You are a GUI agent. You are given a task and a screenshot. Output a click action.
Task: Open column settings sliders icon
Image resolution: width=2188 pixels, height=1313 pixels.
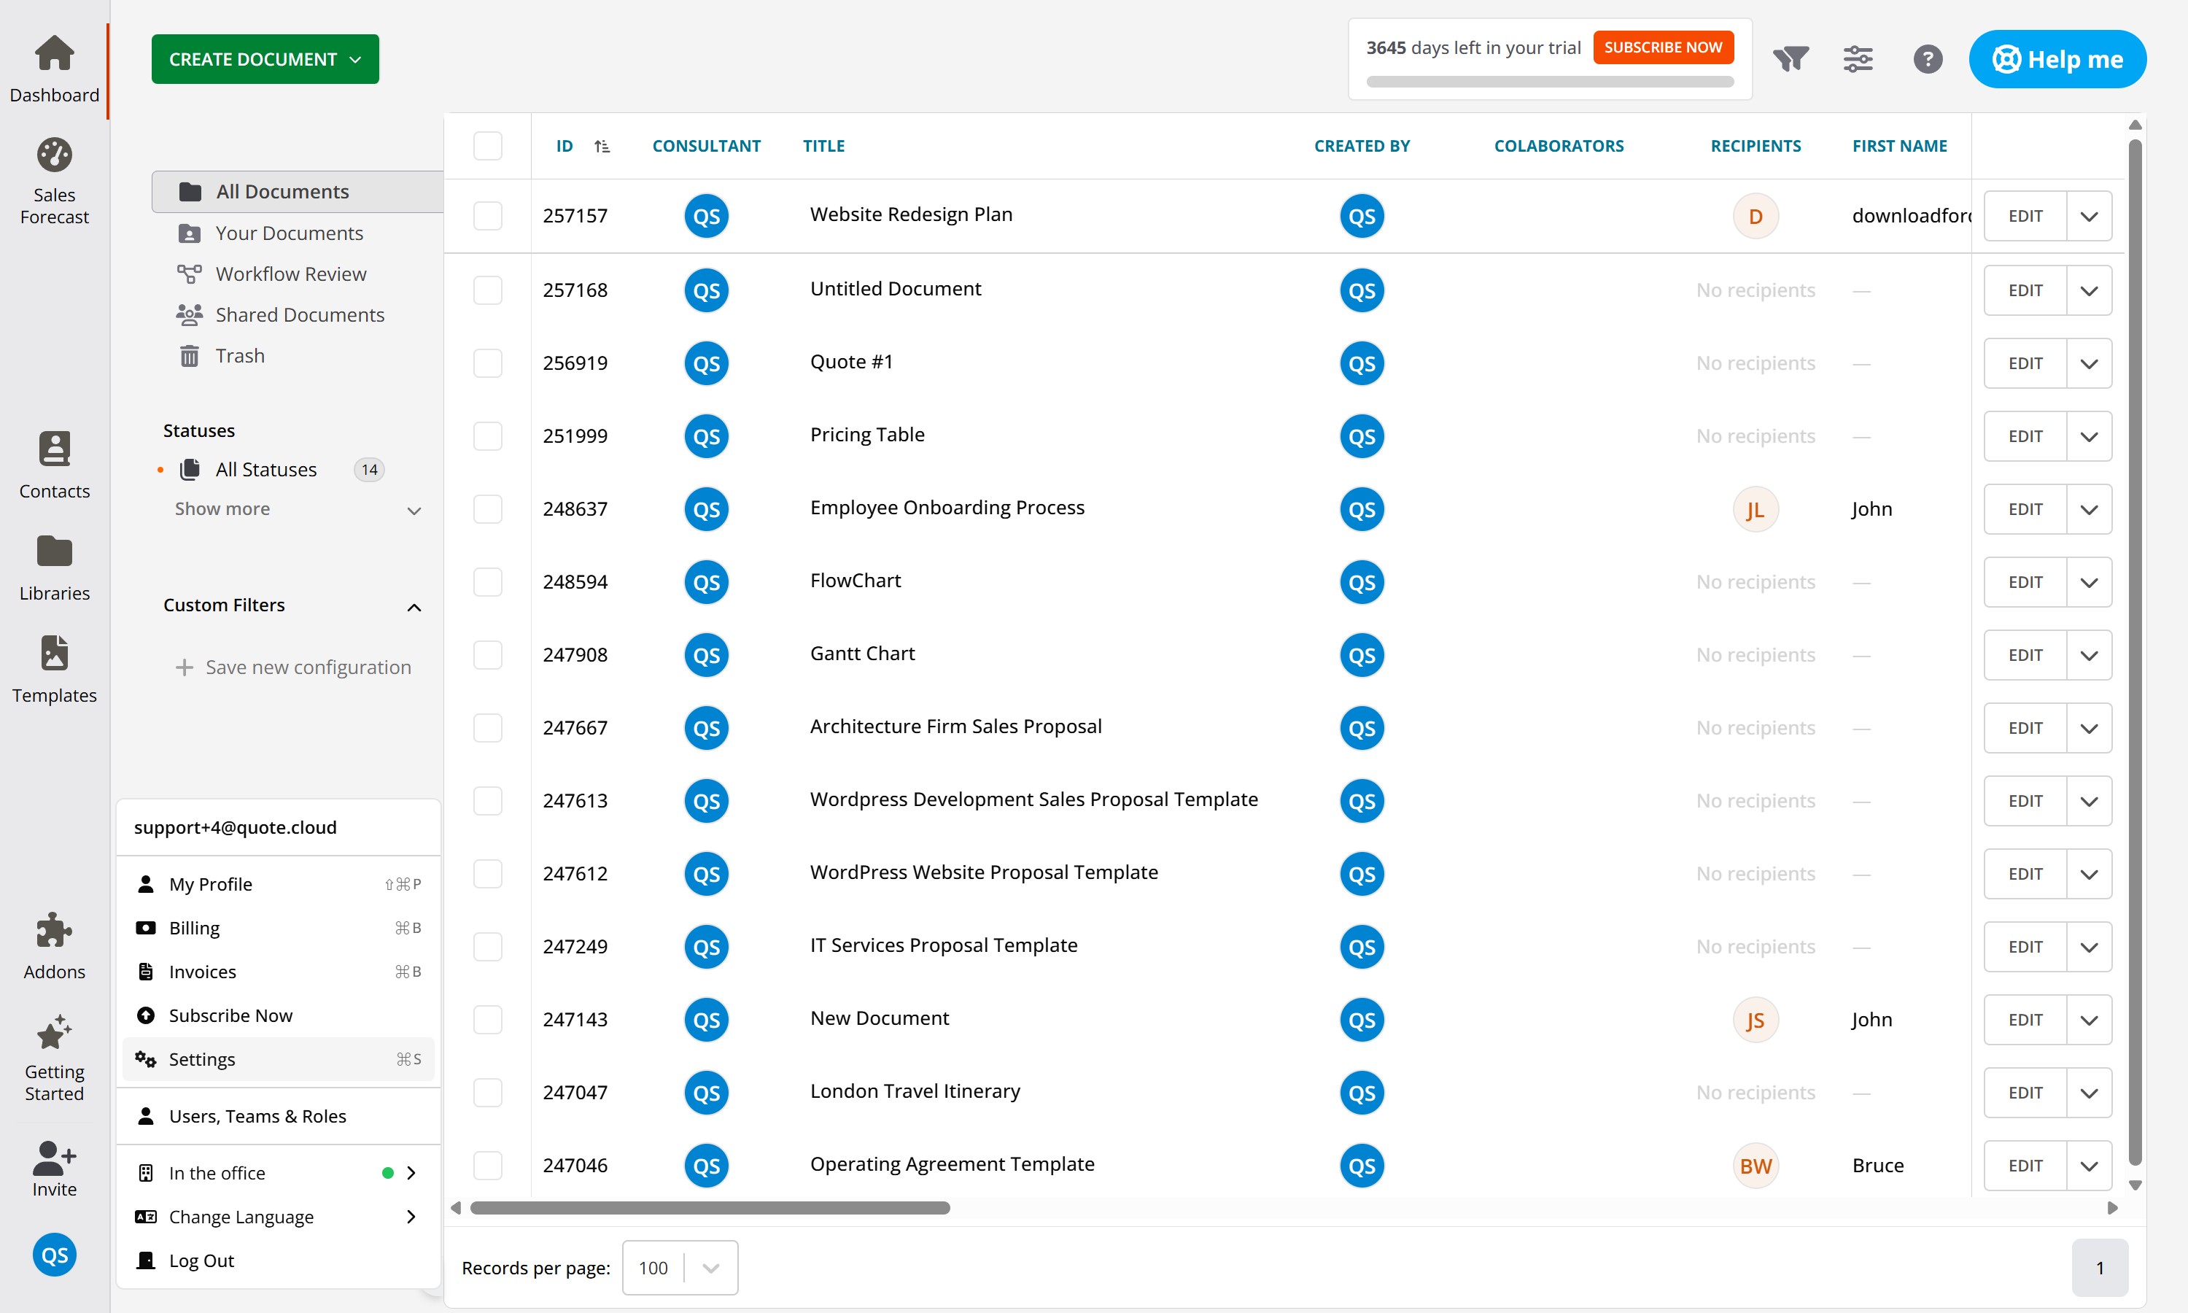coord(1857,59)
